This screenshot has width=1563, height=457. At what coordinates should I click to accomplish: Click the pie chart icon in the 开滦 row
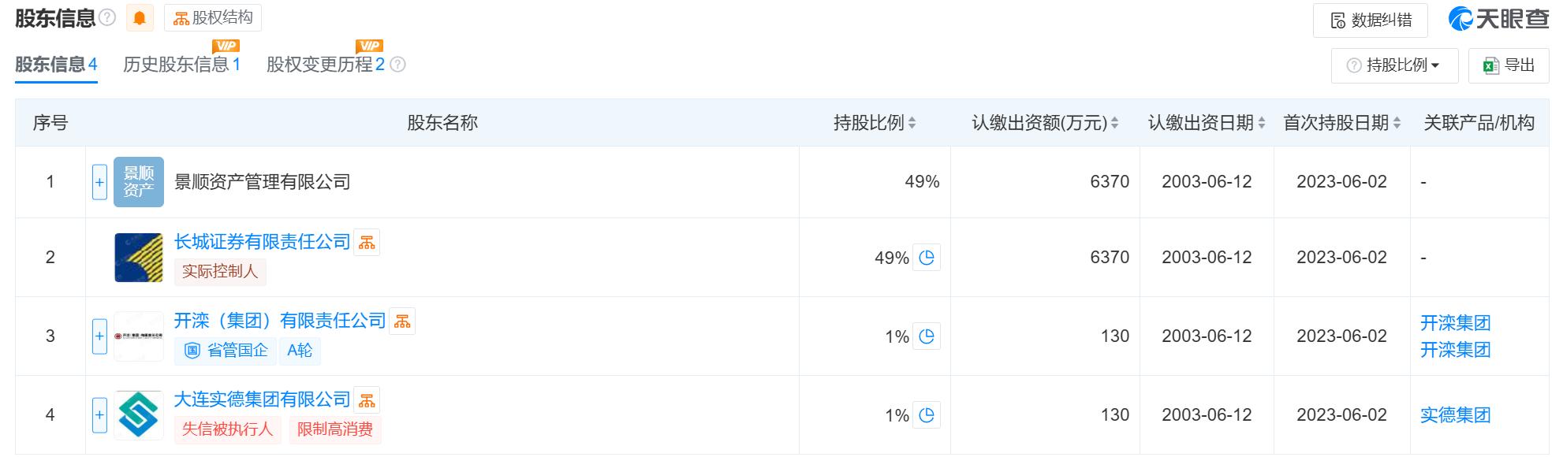(927, 336)
